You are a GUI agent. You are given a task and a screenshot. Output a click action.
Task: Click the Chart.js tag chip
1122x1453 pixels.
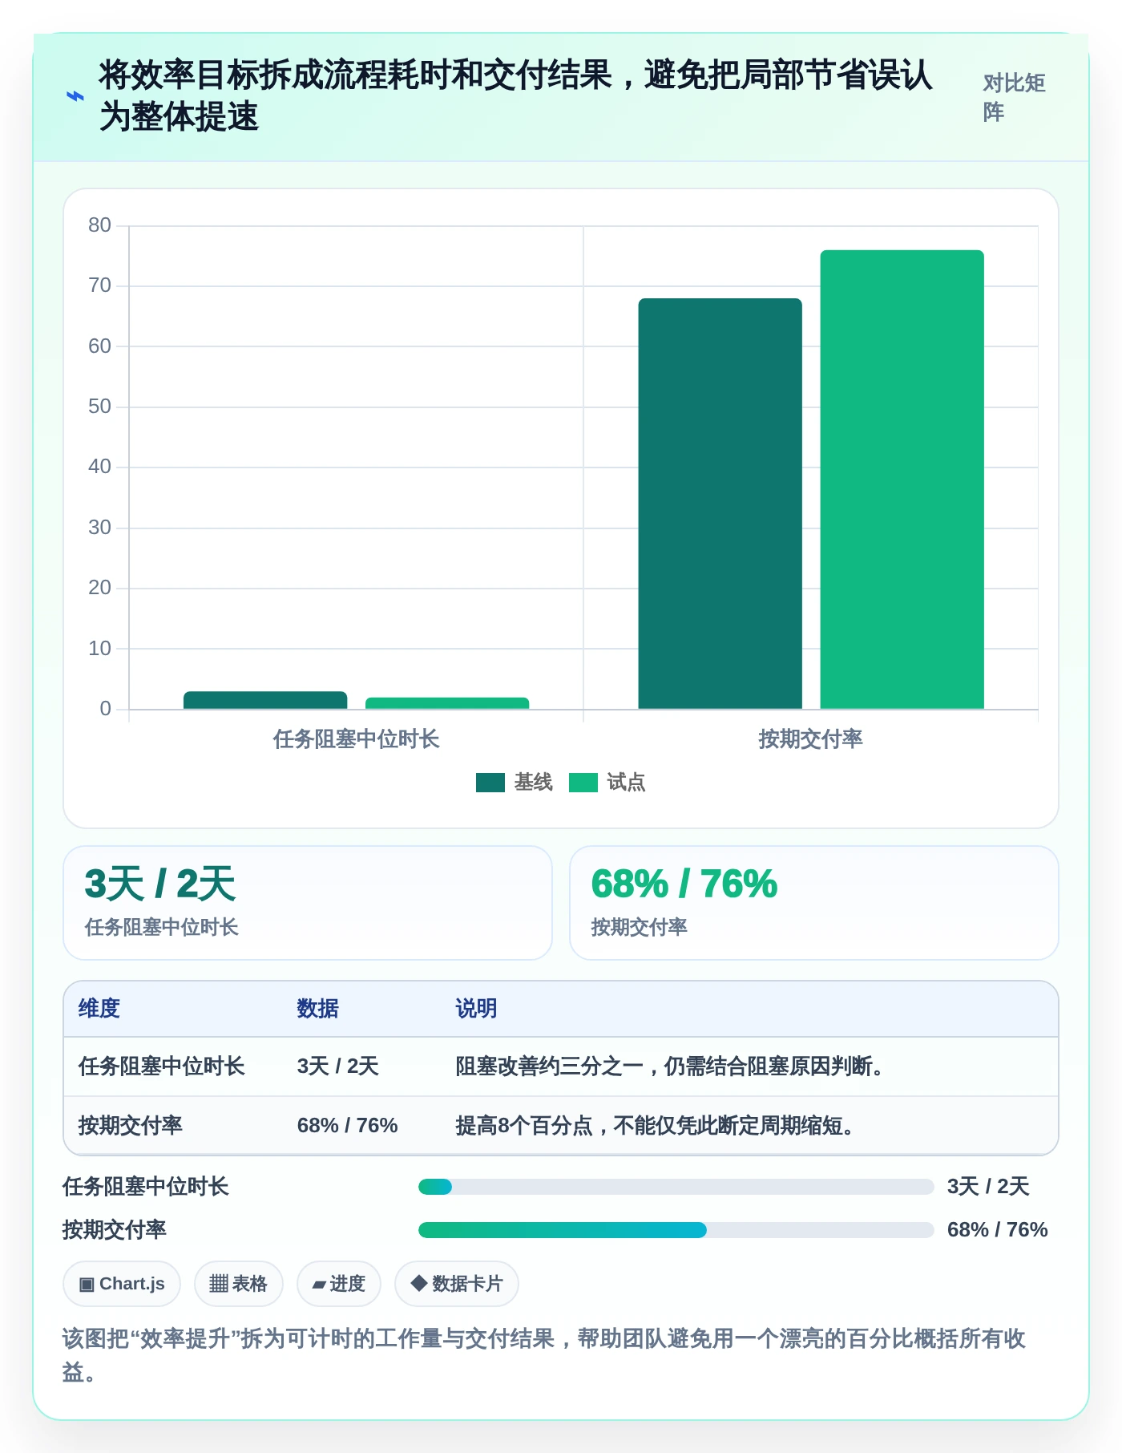[122, 1284]
